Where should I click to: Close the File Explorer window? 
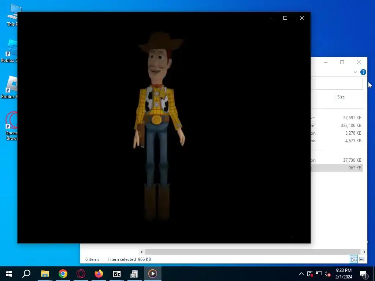pyautogui.click(x=359, y=62)
